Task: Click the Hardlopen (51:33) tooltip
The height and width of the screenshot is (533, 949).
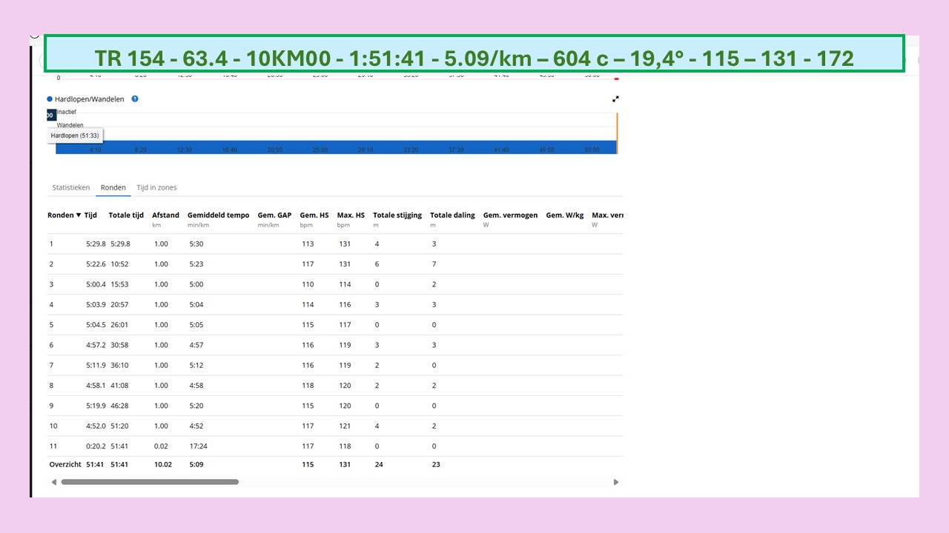Action: tap(75, 135)
